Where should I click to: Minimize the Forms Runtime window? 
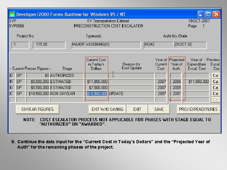point(201,14)
